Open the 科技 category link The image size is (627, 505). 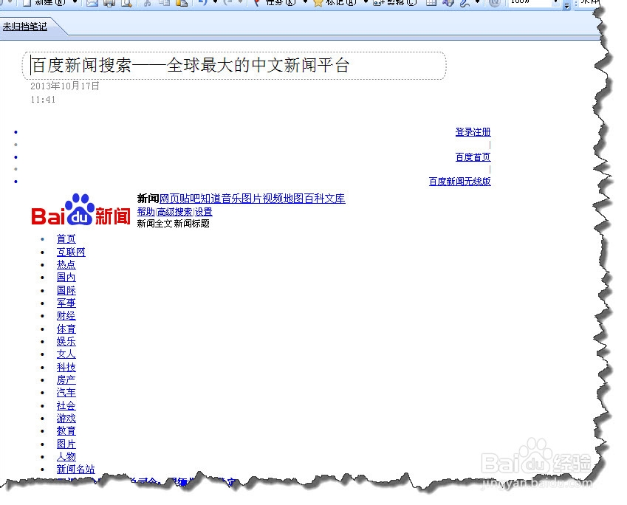tap(66, 367)
